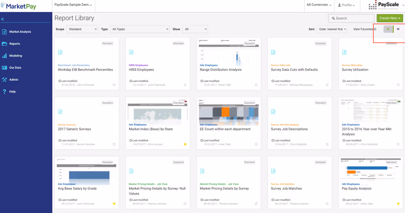405x213 pixels.
Task: Click document icon on Market Pricing Null Values card
Action: (x=131, y=171)
